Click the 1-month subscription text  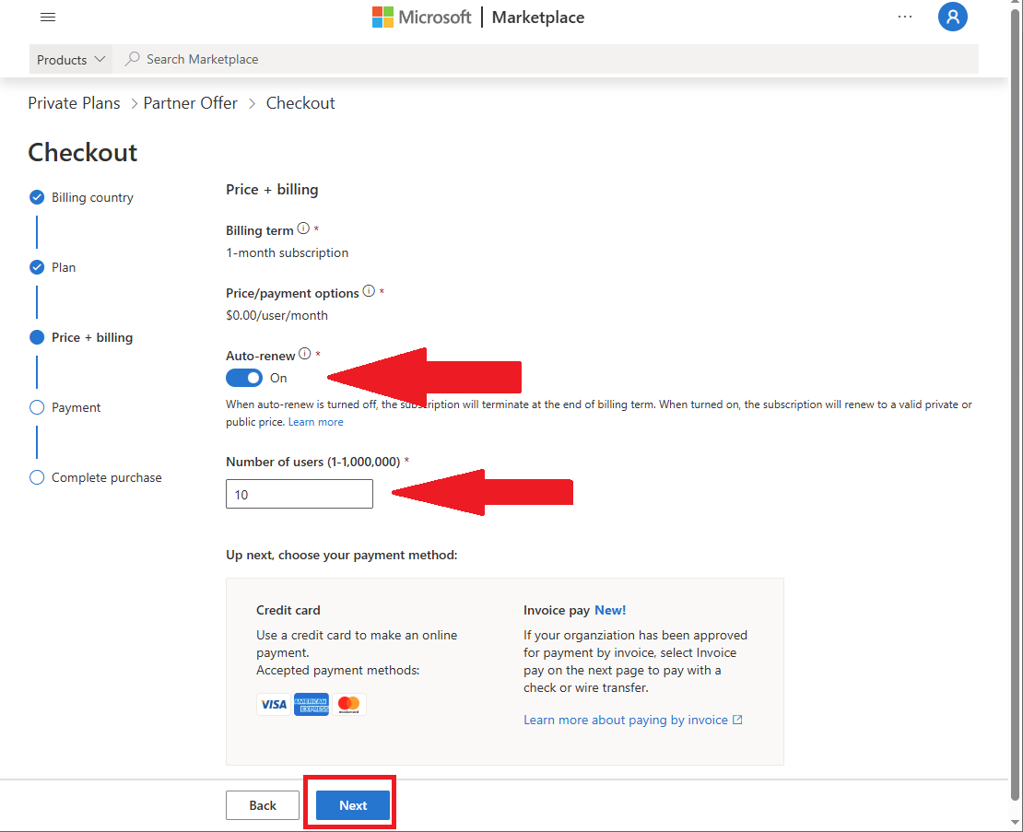(x=287, y=253)
